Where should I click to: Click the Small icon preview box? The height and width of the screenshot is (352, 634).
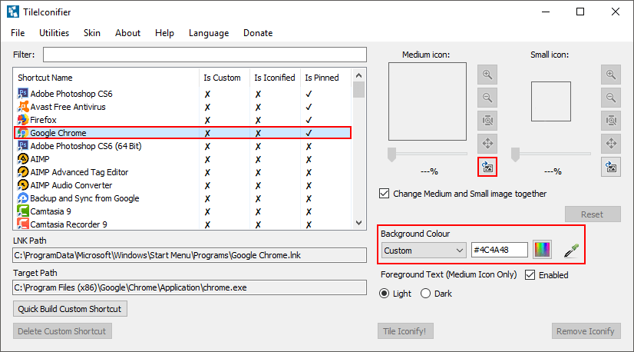551,101
